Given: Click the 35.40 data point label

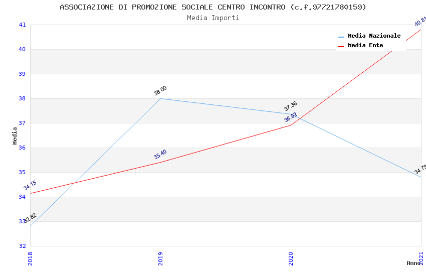Looking at the screenshot, I should click(160, 155).
